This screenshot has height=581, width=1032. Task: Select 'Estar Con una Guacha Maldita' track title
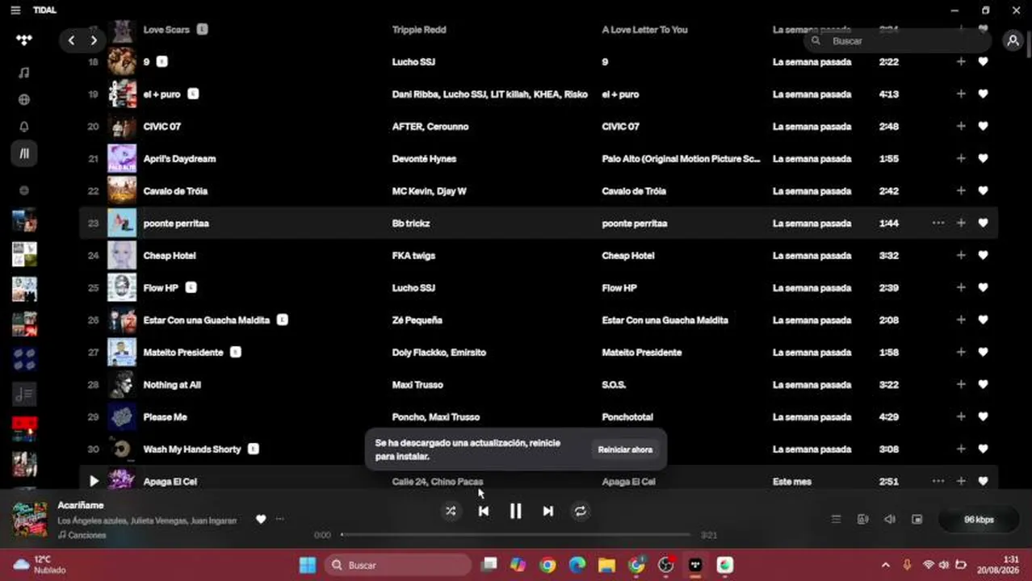click(x=207, y=320)
